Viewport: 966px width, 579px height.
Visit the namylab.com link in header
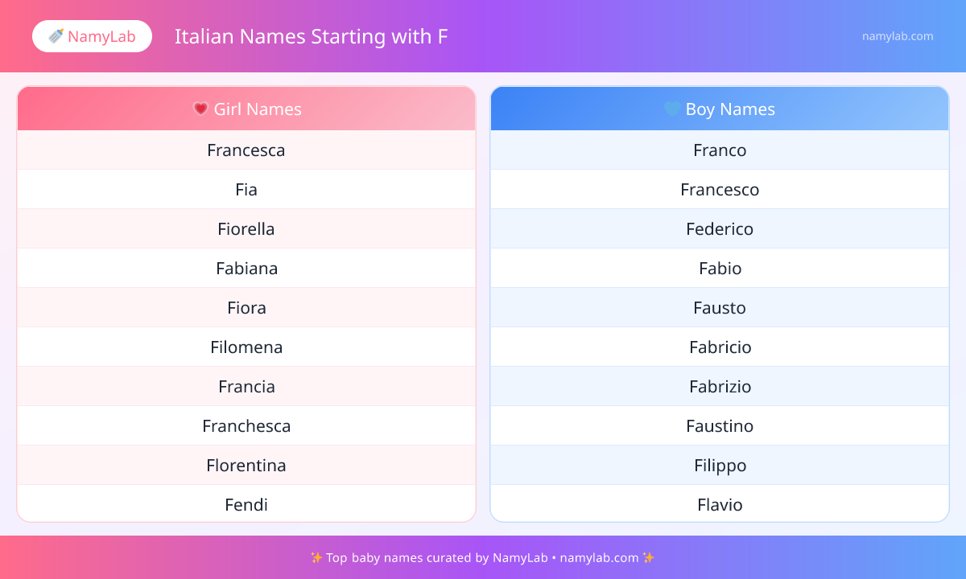click(897, 36)
